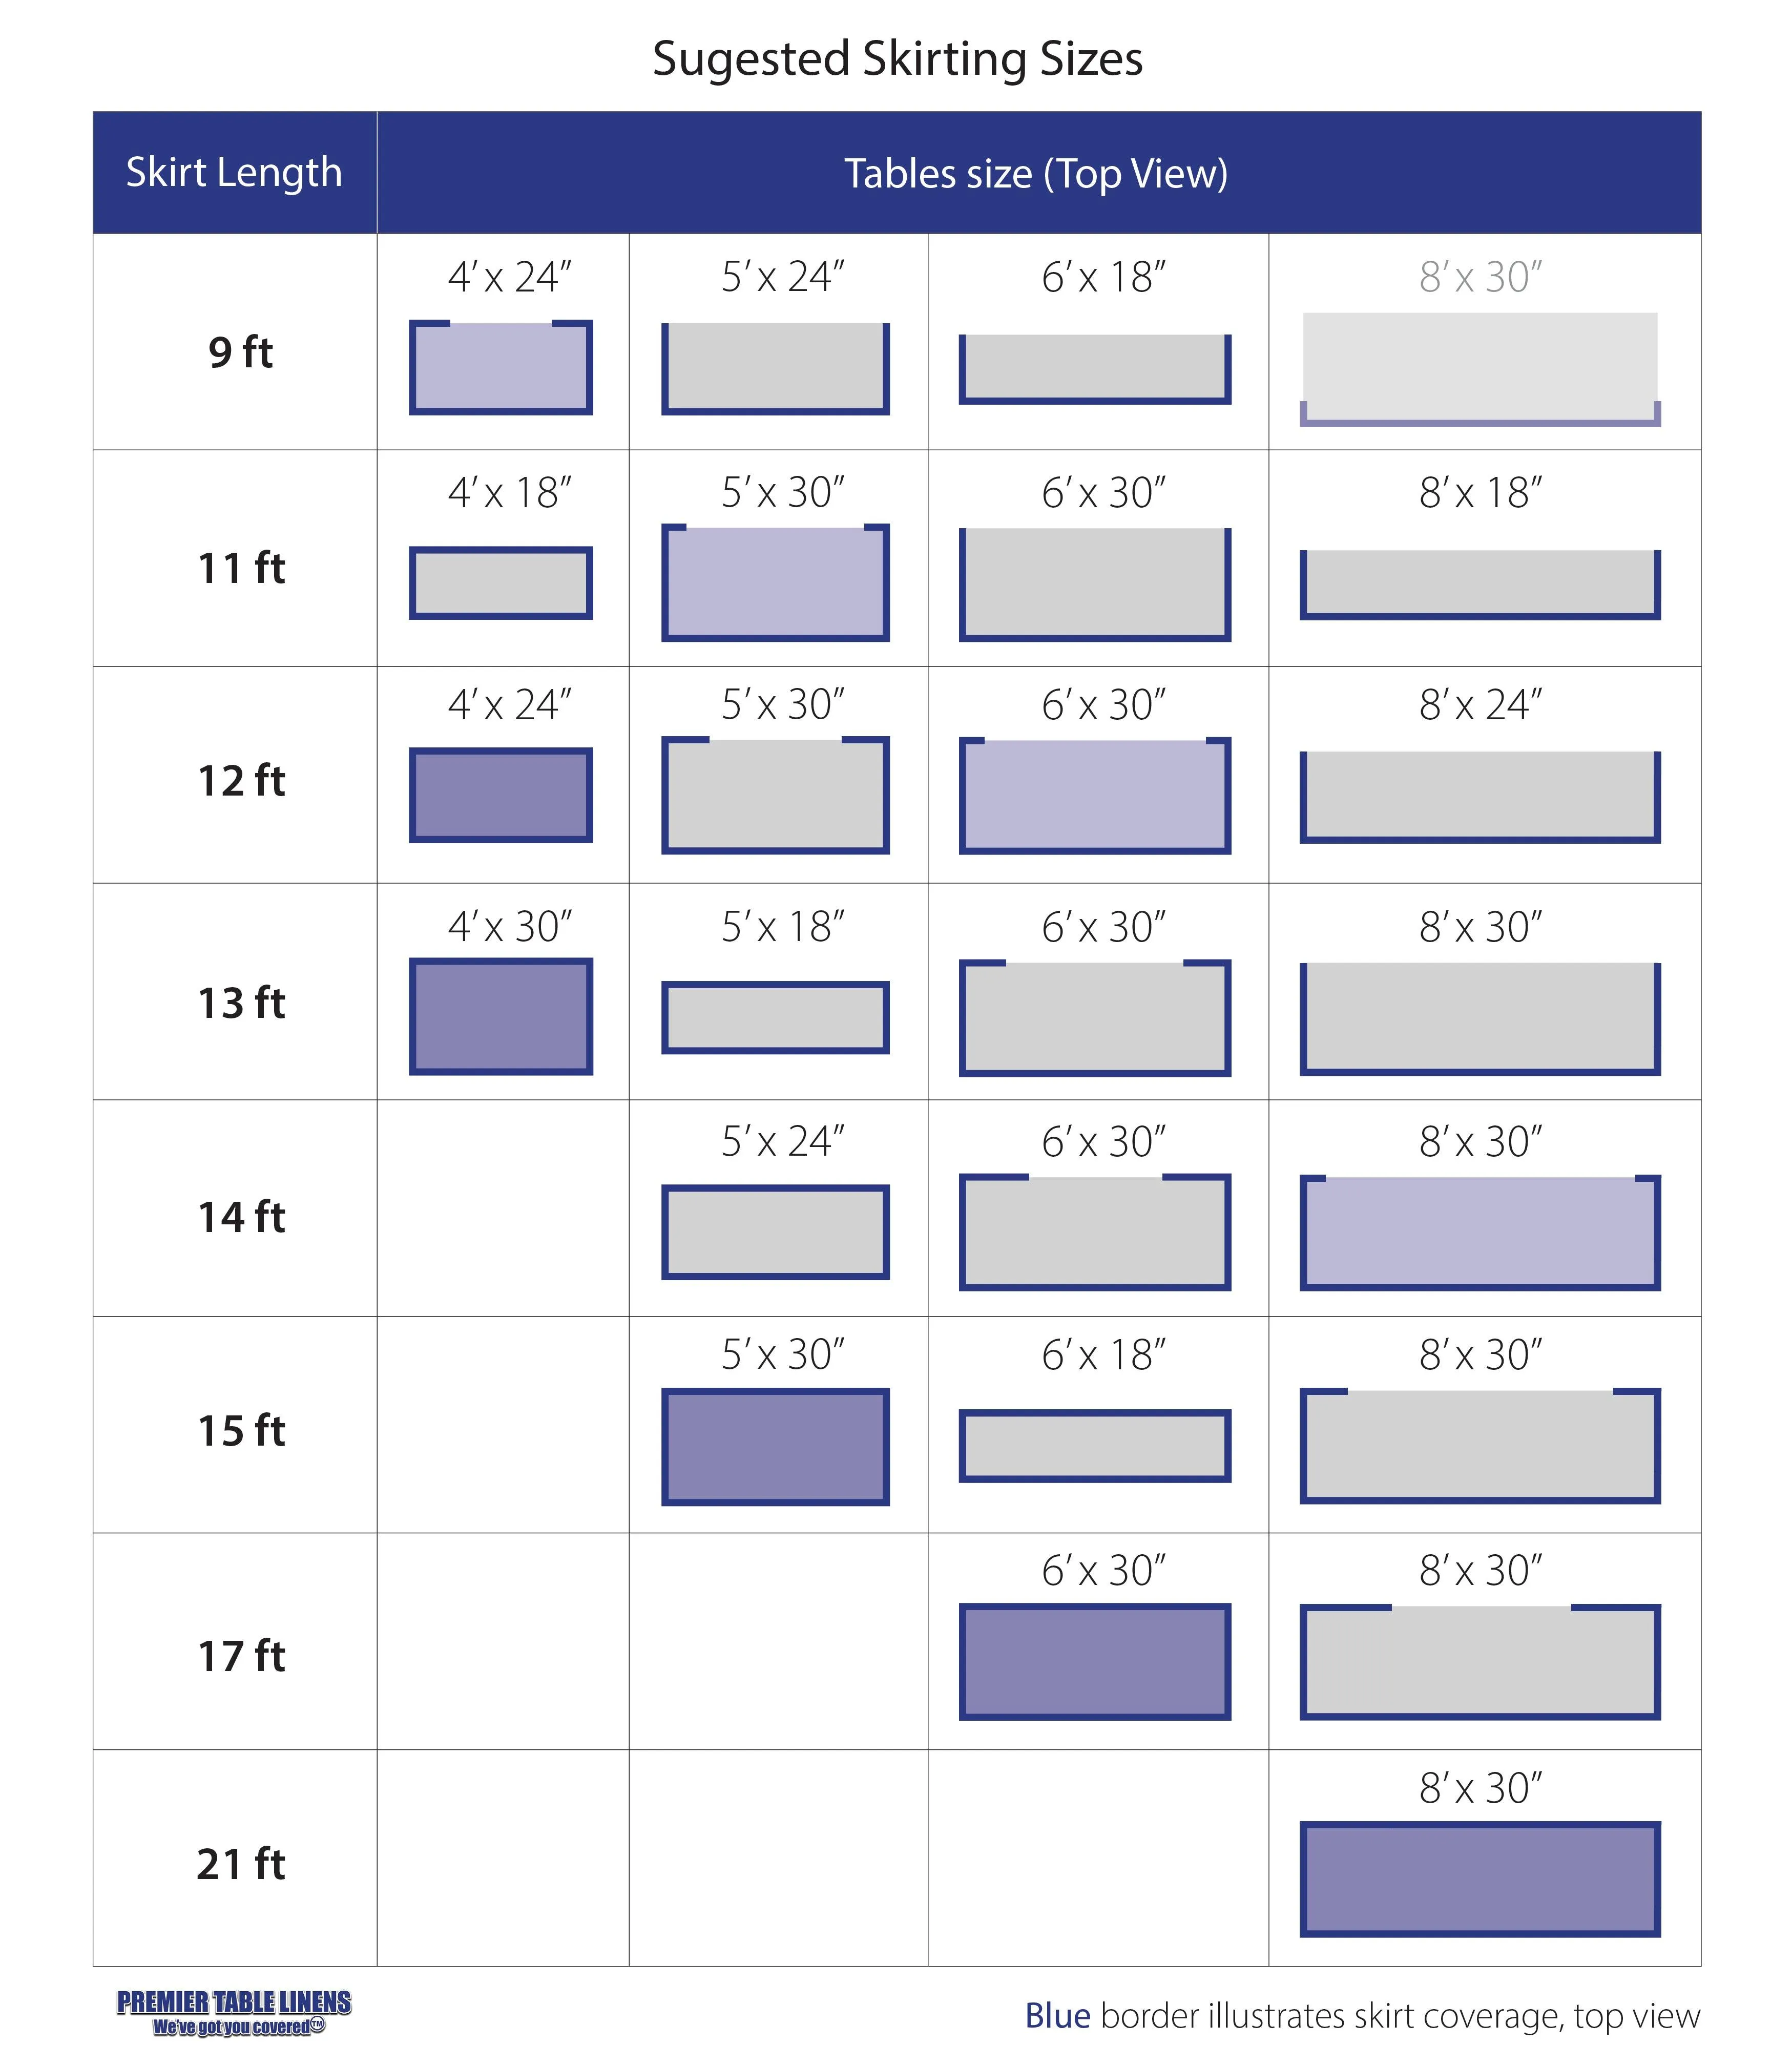
Task: Select the 5'x30" table diagram in 15 ft row
Action: [775, 1446]
